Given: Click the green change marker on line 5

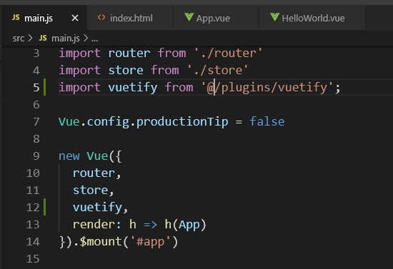Looking at the screenshot, I should (x=44, y=87).
